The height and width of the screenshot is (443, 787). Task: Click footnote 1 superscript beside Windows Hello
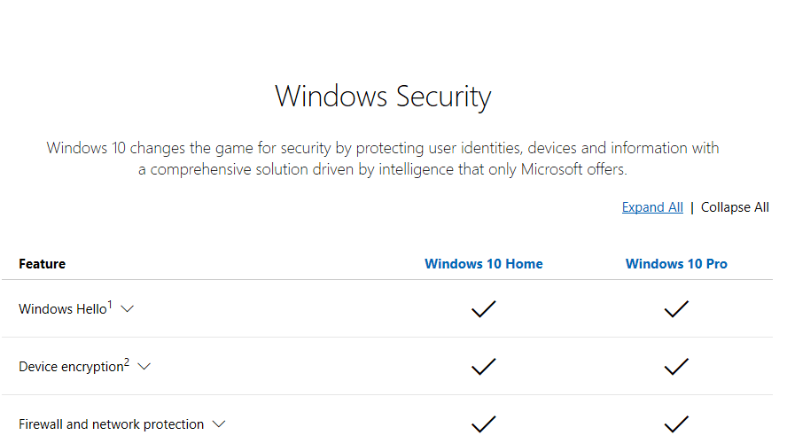coord(110,305)
